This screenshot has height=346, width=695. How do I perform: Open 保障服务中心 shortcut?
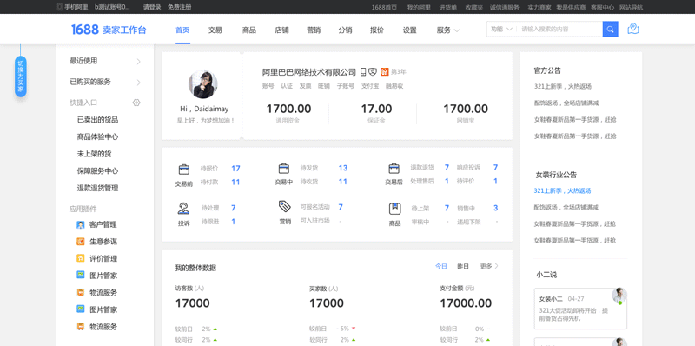(x=97, y=170)
